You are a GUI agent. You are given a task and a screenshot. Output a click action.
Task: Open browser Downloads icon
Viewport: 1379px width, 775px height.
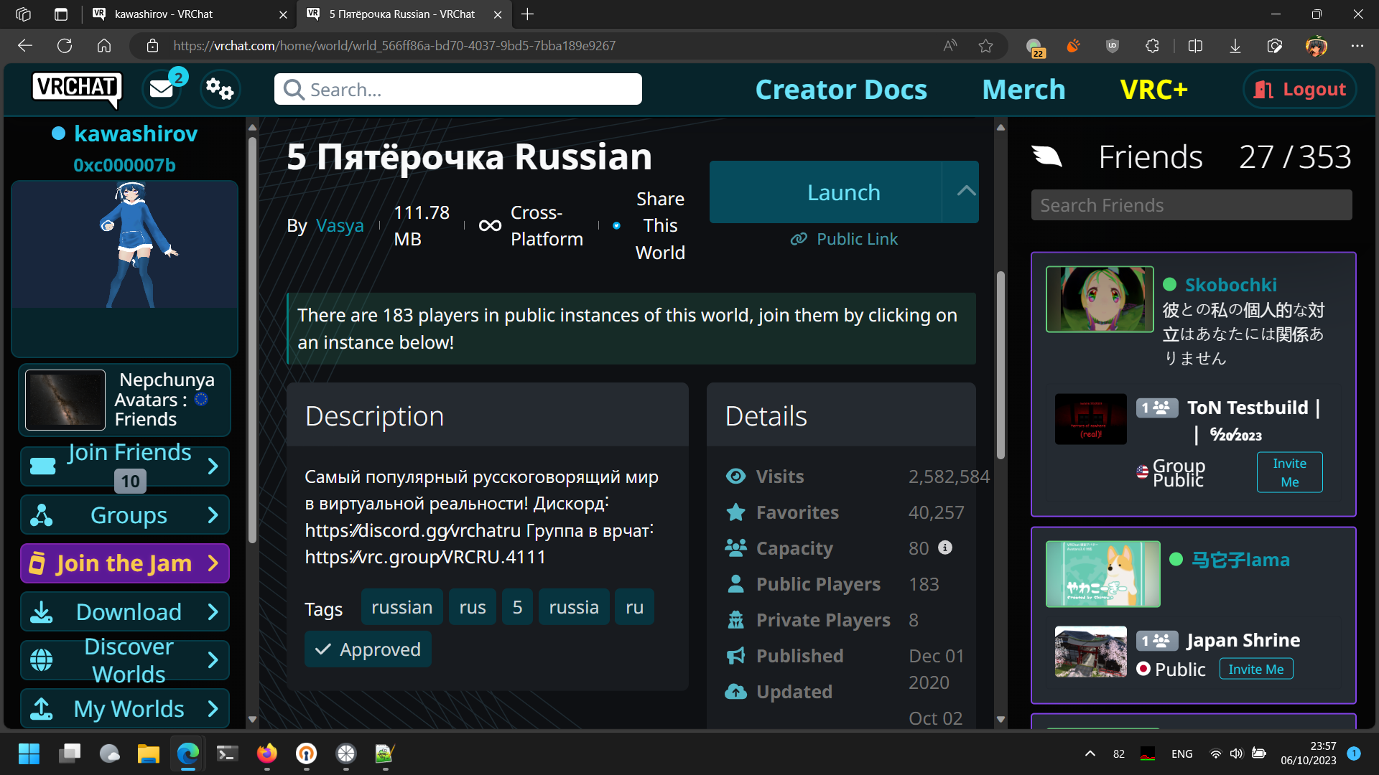coord(1235,46)
